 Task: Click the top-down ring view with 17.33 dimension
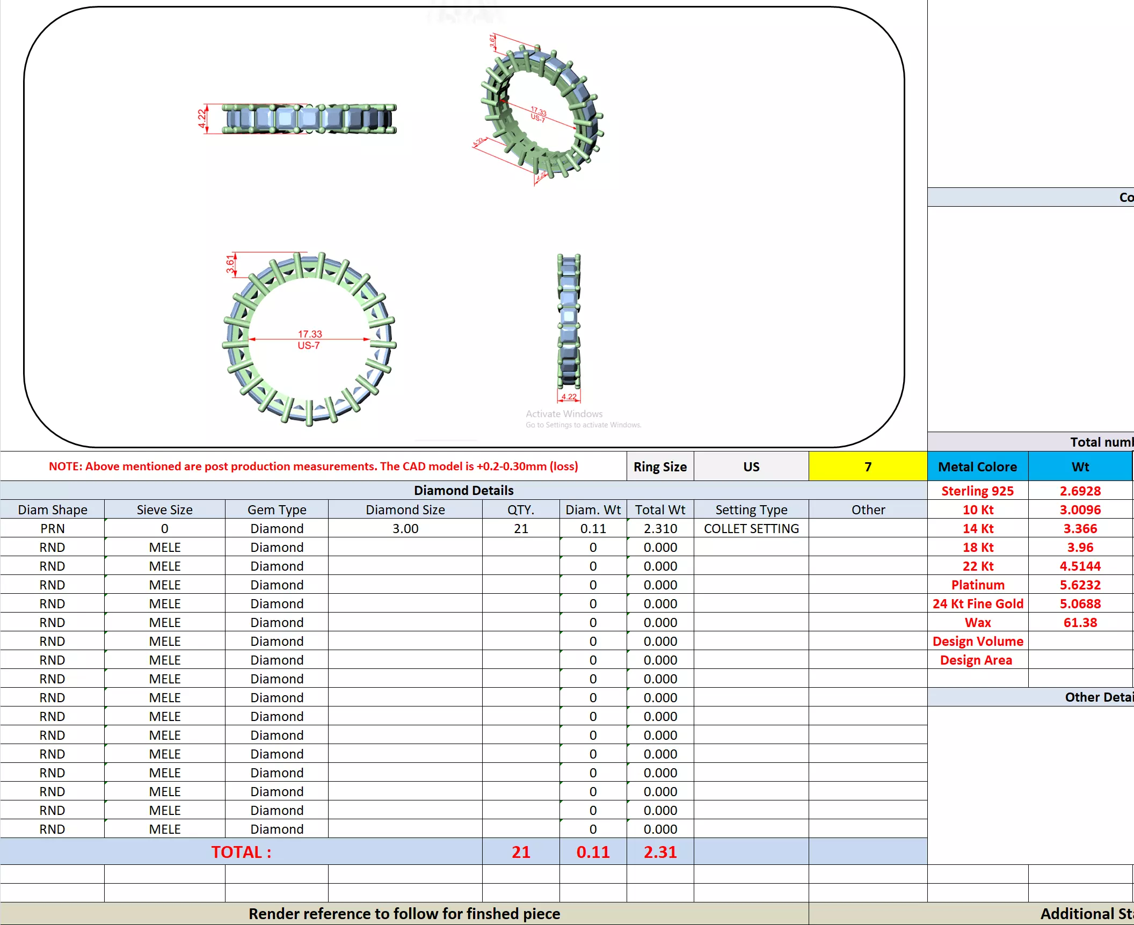tap(309, 339)
